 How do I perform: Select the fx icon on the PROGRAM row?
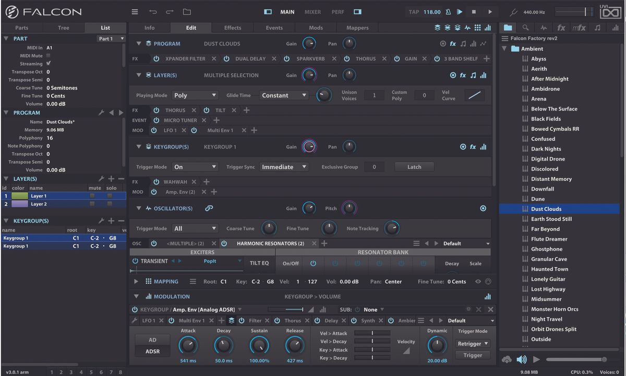[452, 44]
